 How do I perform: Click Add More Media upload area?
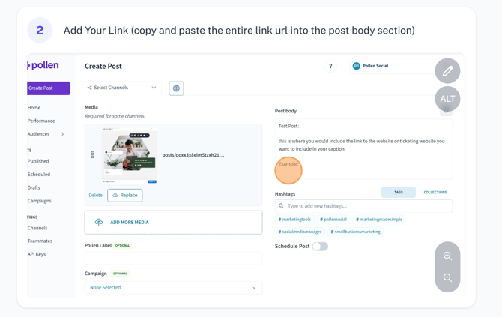(173, 223)
